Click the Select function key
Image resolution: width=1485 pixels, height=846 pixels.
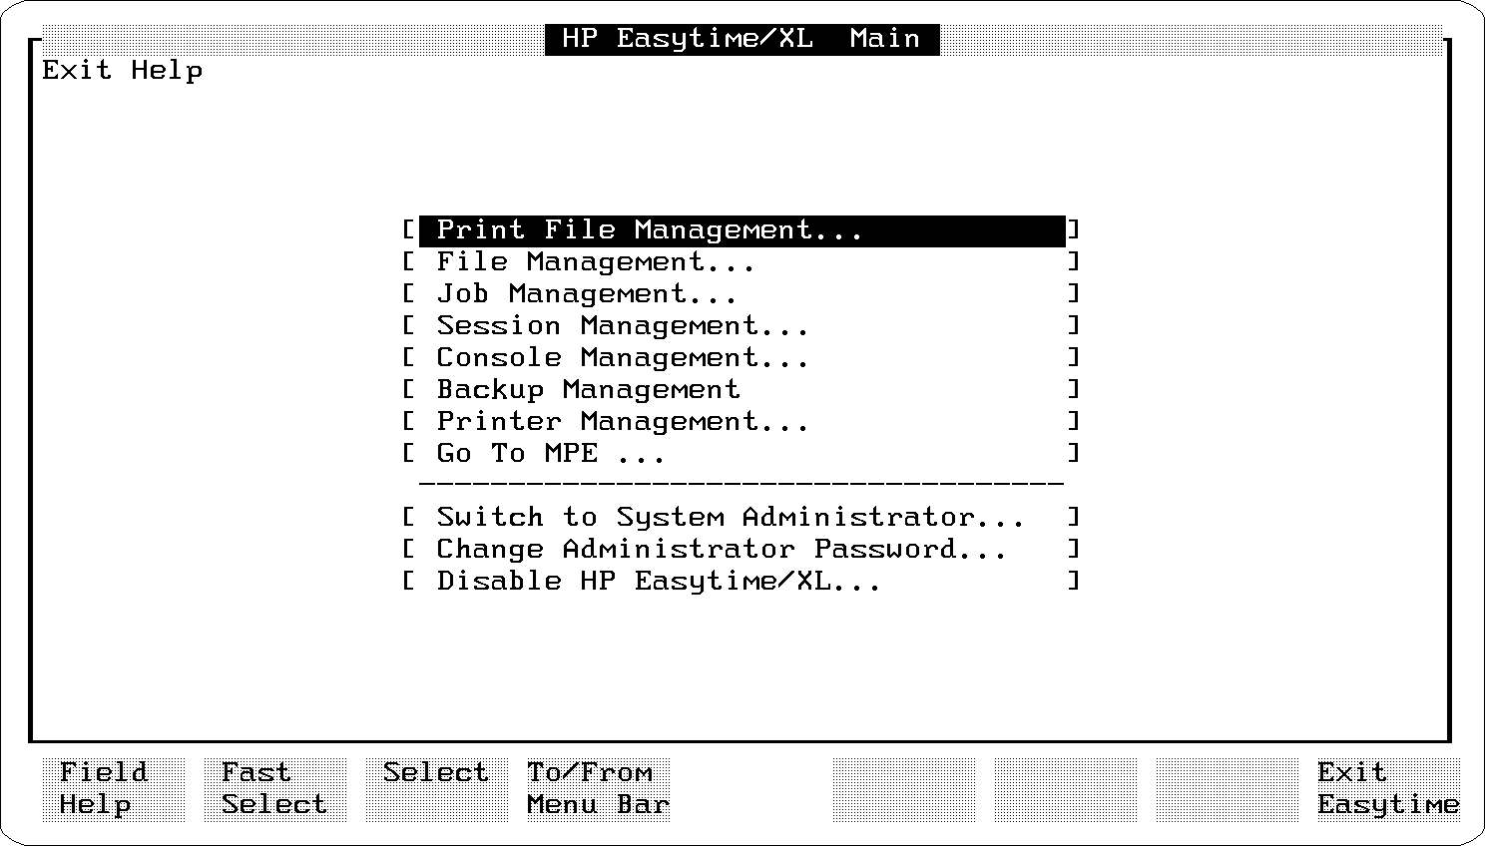[436, 789]
